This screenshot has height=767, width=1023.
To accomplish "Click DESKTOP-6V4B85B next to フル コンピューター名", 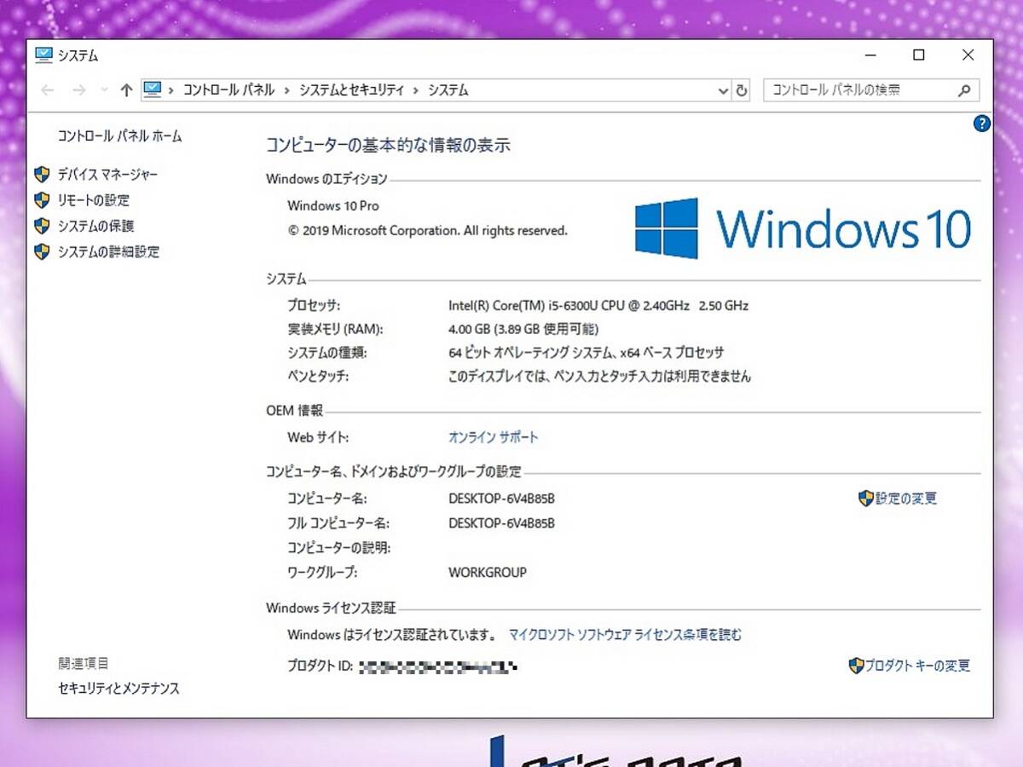I will click(501, 523).
